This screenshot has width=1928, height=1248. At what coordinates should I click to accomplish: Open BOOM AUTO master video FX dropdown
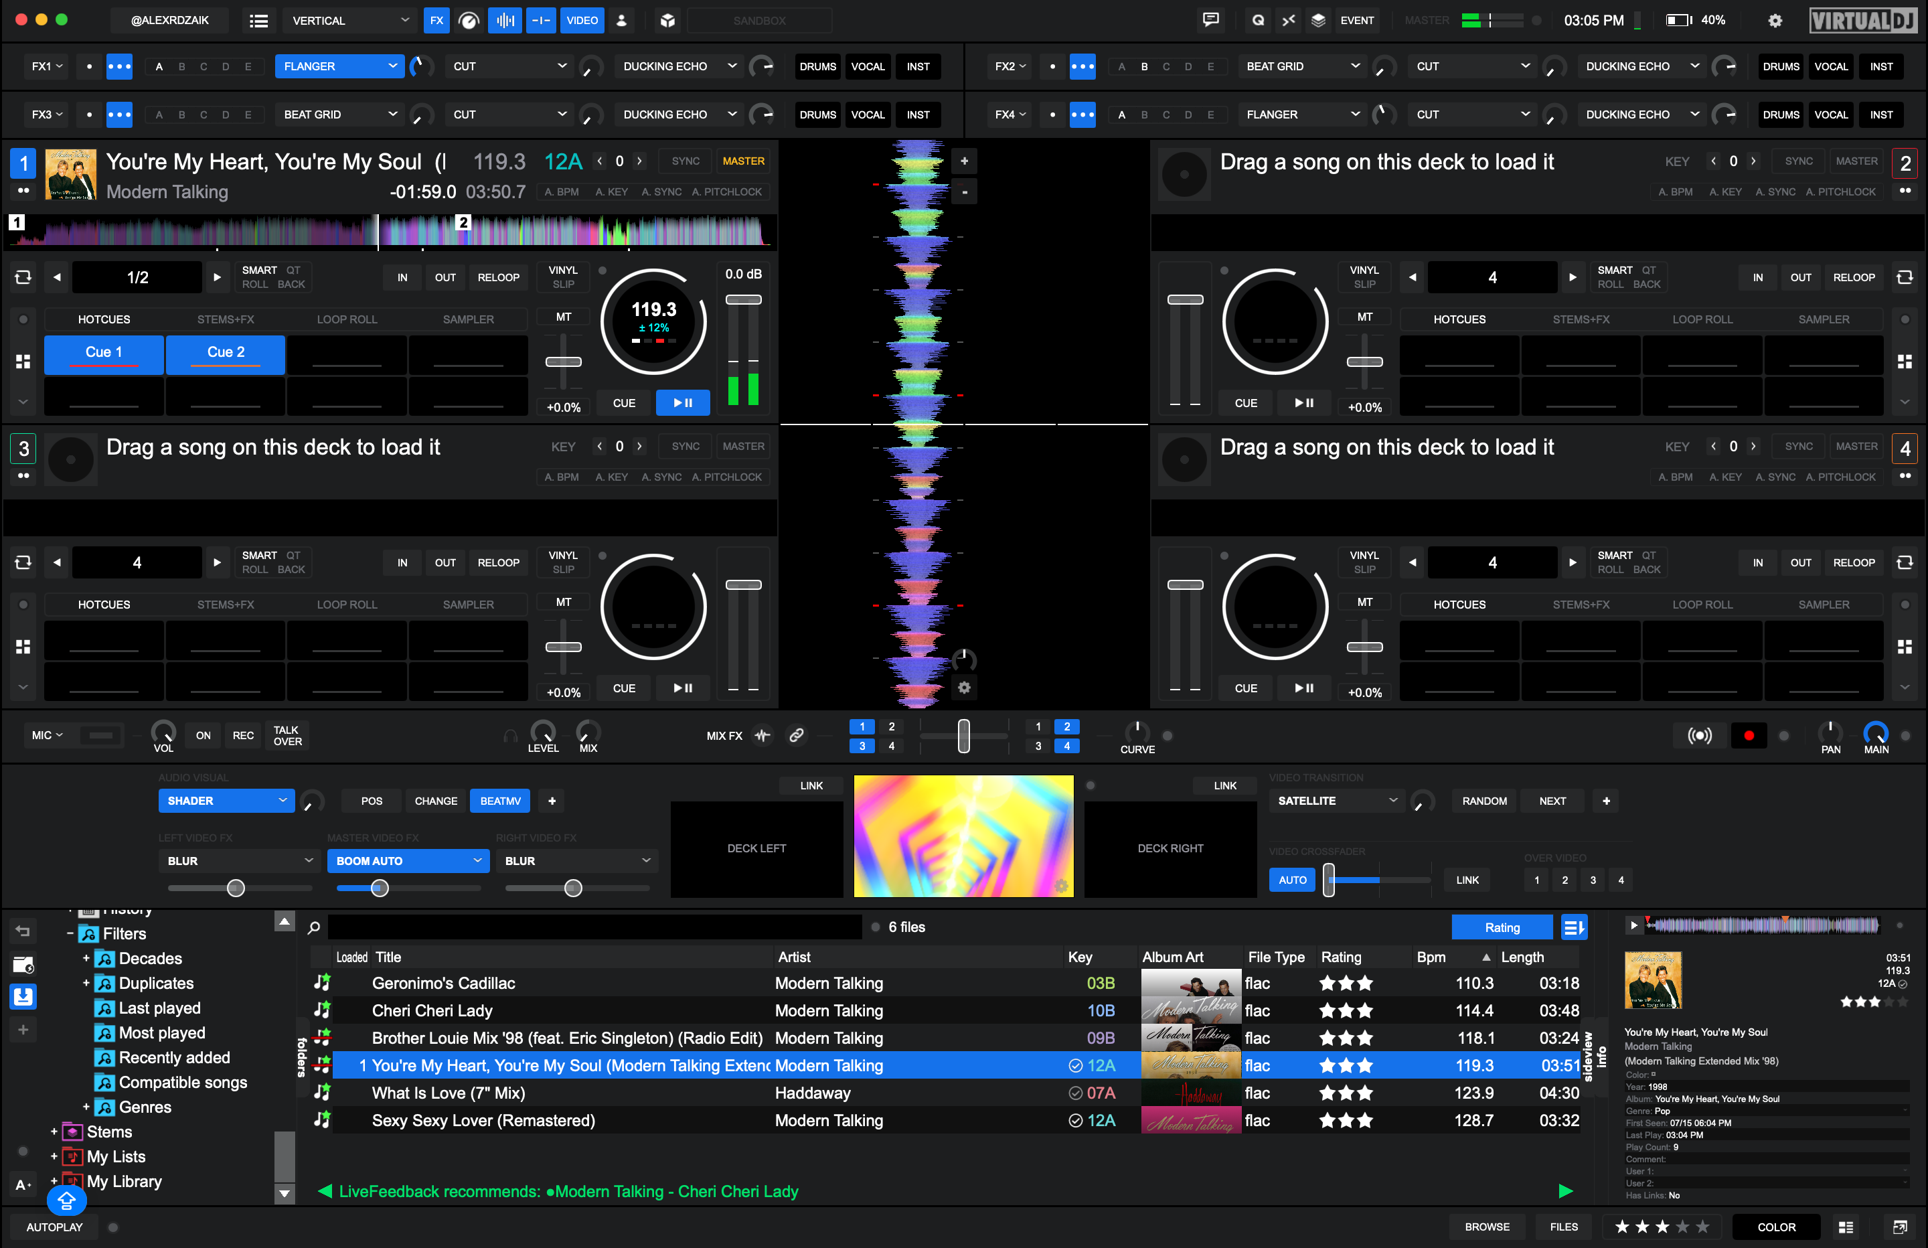coord(408,860)
